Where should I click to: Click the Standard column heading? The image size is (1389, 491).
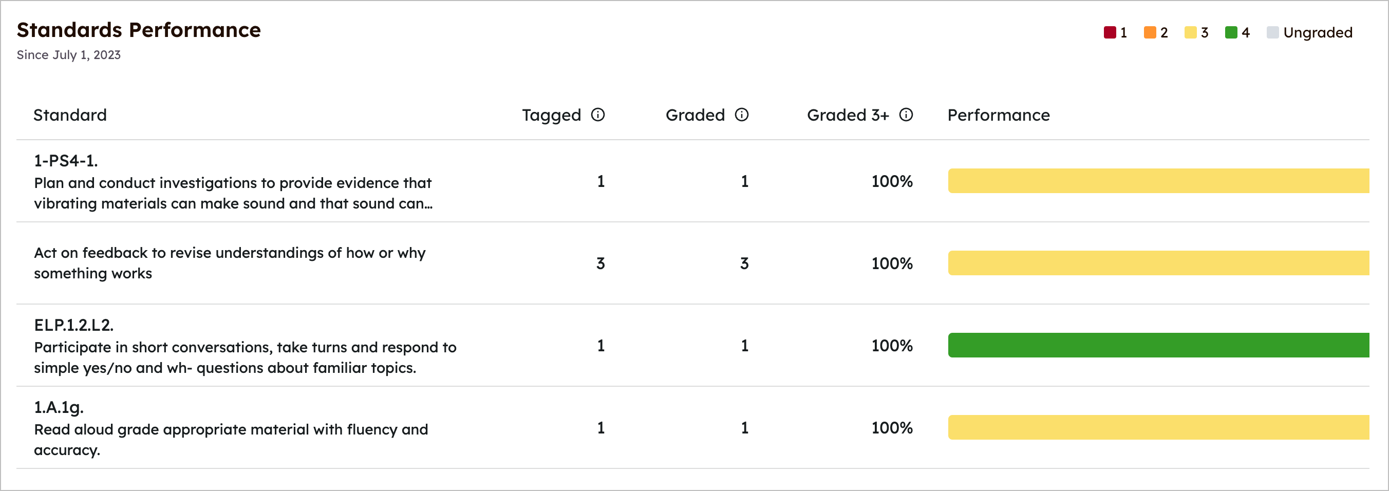70,115
